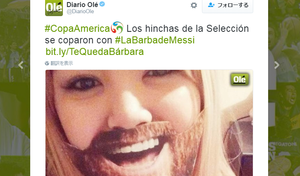This screenshot has width=300, height=176.
Task: Go to previous tweet with left chevron
Action: pos(21,65)
